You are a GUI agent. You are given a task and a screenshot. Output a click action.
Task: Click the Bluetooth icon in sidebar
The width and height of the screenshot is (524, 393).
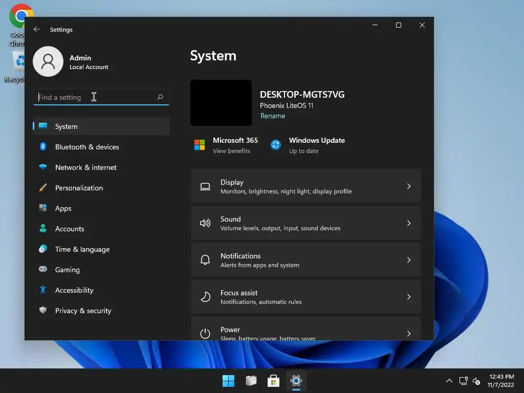[43, 146]
